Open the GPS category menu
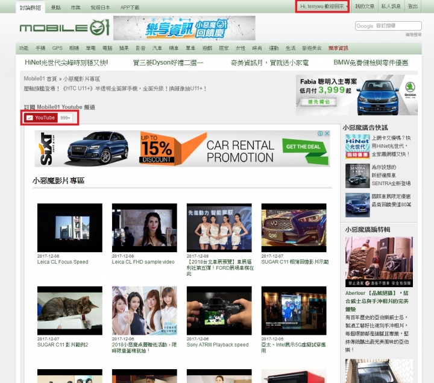 click(57, 48)
